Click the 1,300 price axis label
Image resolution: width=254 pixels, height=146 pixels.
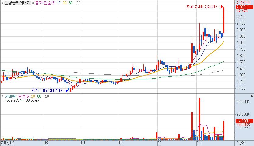pos(241,75)
